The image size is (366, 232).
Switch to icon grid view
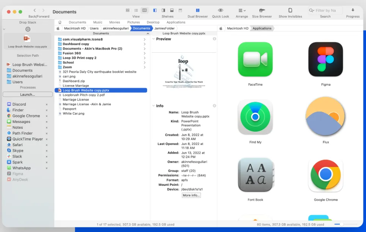tap(127, 10)
